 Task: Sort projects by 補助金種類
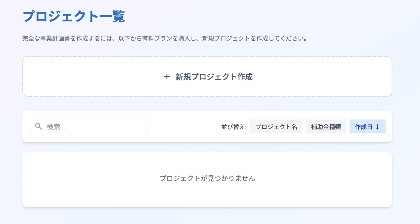[326, 127]
